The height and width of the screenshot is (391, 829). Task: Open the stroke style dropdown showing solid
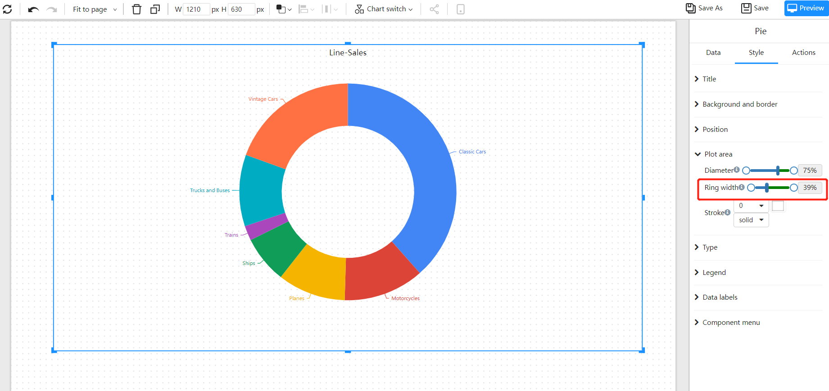click(x=751, y=220)
